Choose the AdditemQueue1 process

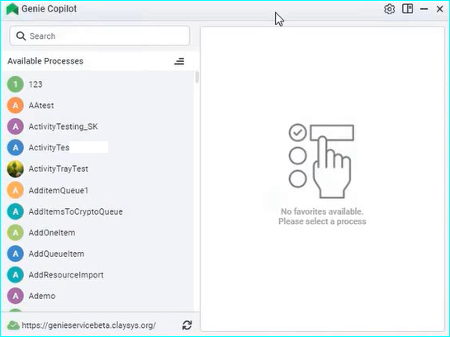(x=97, y=190)
